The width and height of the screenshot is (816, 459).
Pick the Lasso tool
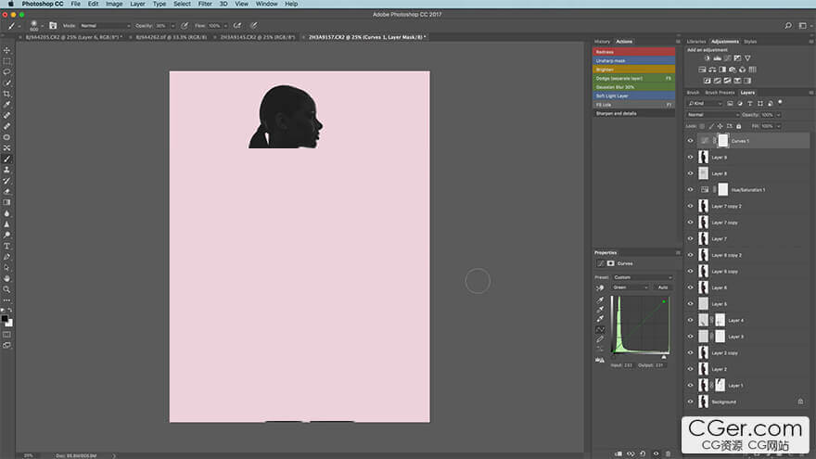pyautogui.click(x=7, y=71)
